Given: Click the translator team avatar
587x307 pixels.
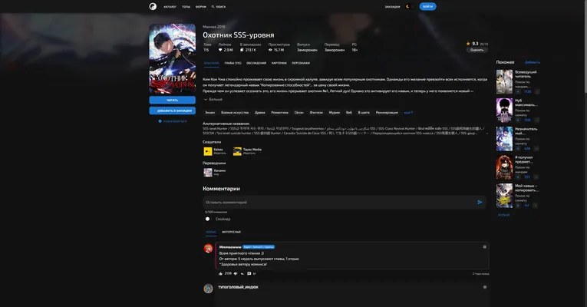Looking at the screenshot, I should point(208,172).
